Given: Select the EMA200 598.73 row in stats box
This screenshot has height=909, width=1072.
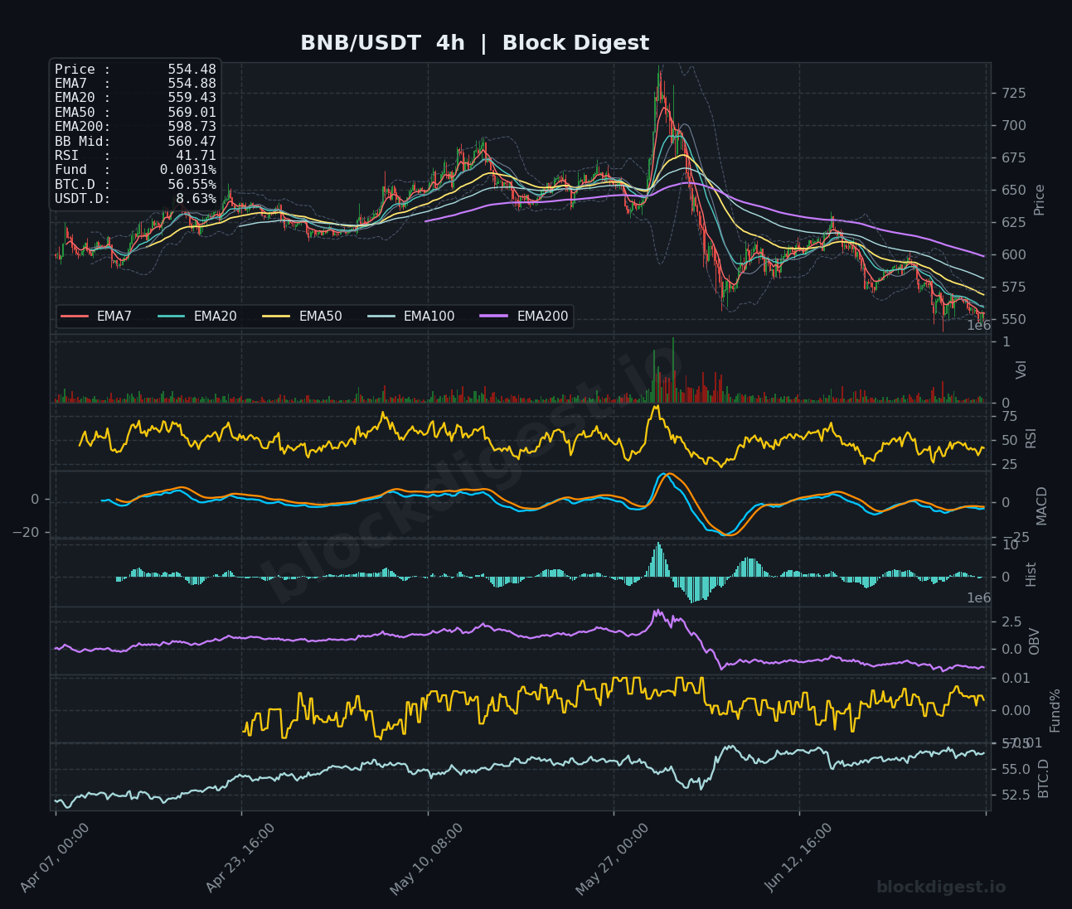Looking at the screenshot, I should (x=135, y=127).
